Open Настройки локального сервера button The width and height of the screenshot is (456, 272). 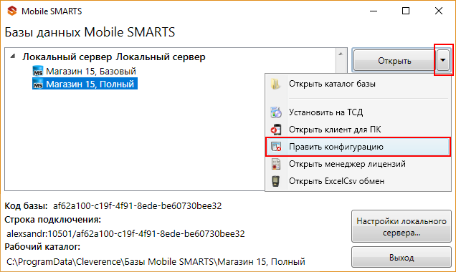click(x=402, y=226)
